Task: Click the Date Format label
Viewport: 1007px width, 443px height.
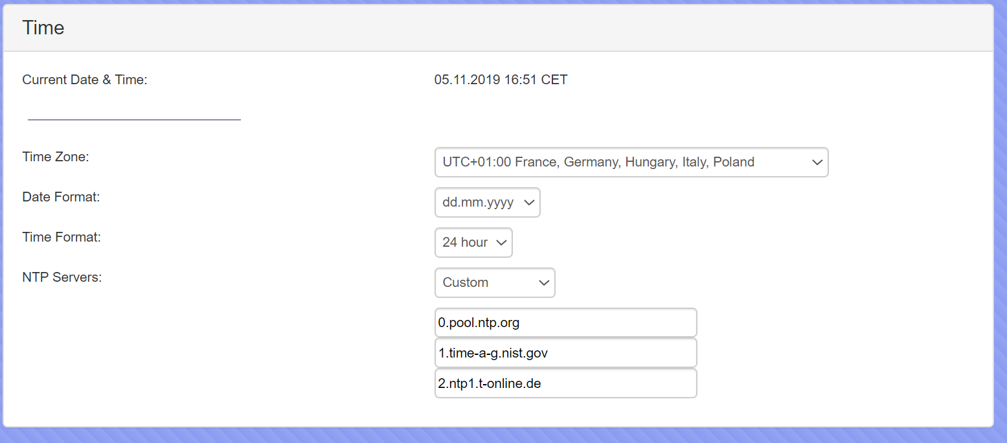Action: pos(61,197)
